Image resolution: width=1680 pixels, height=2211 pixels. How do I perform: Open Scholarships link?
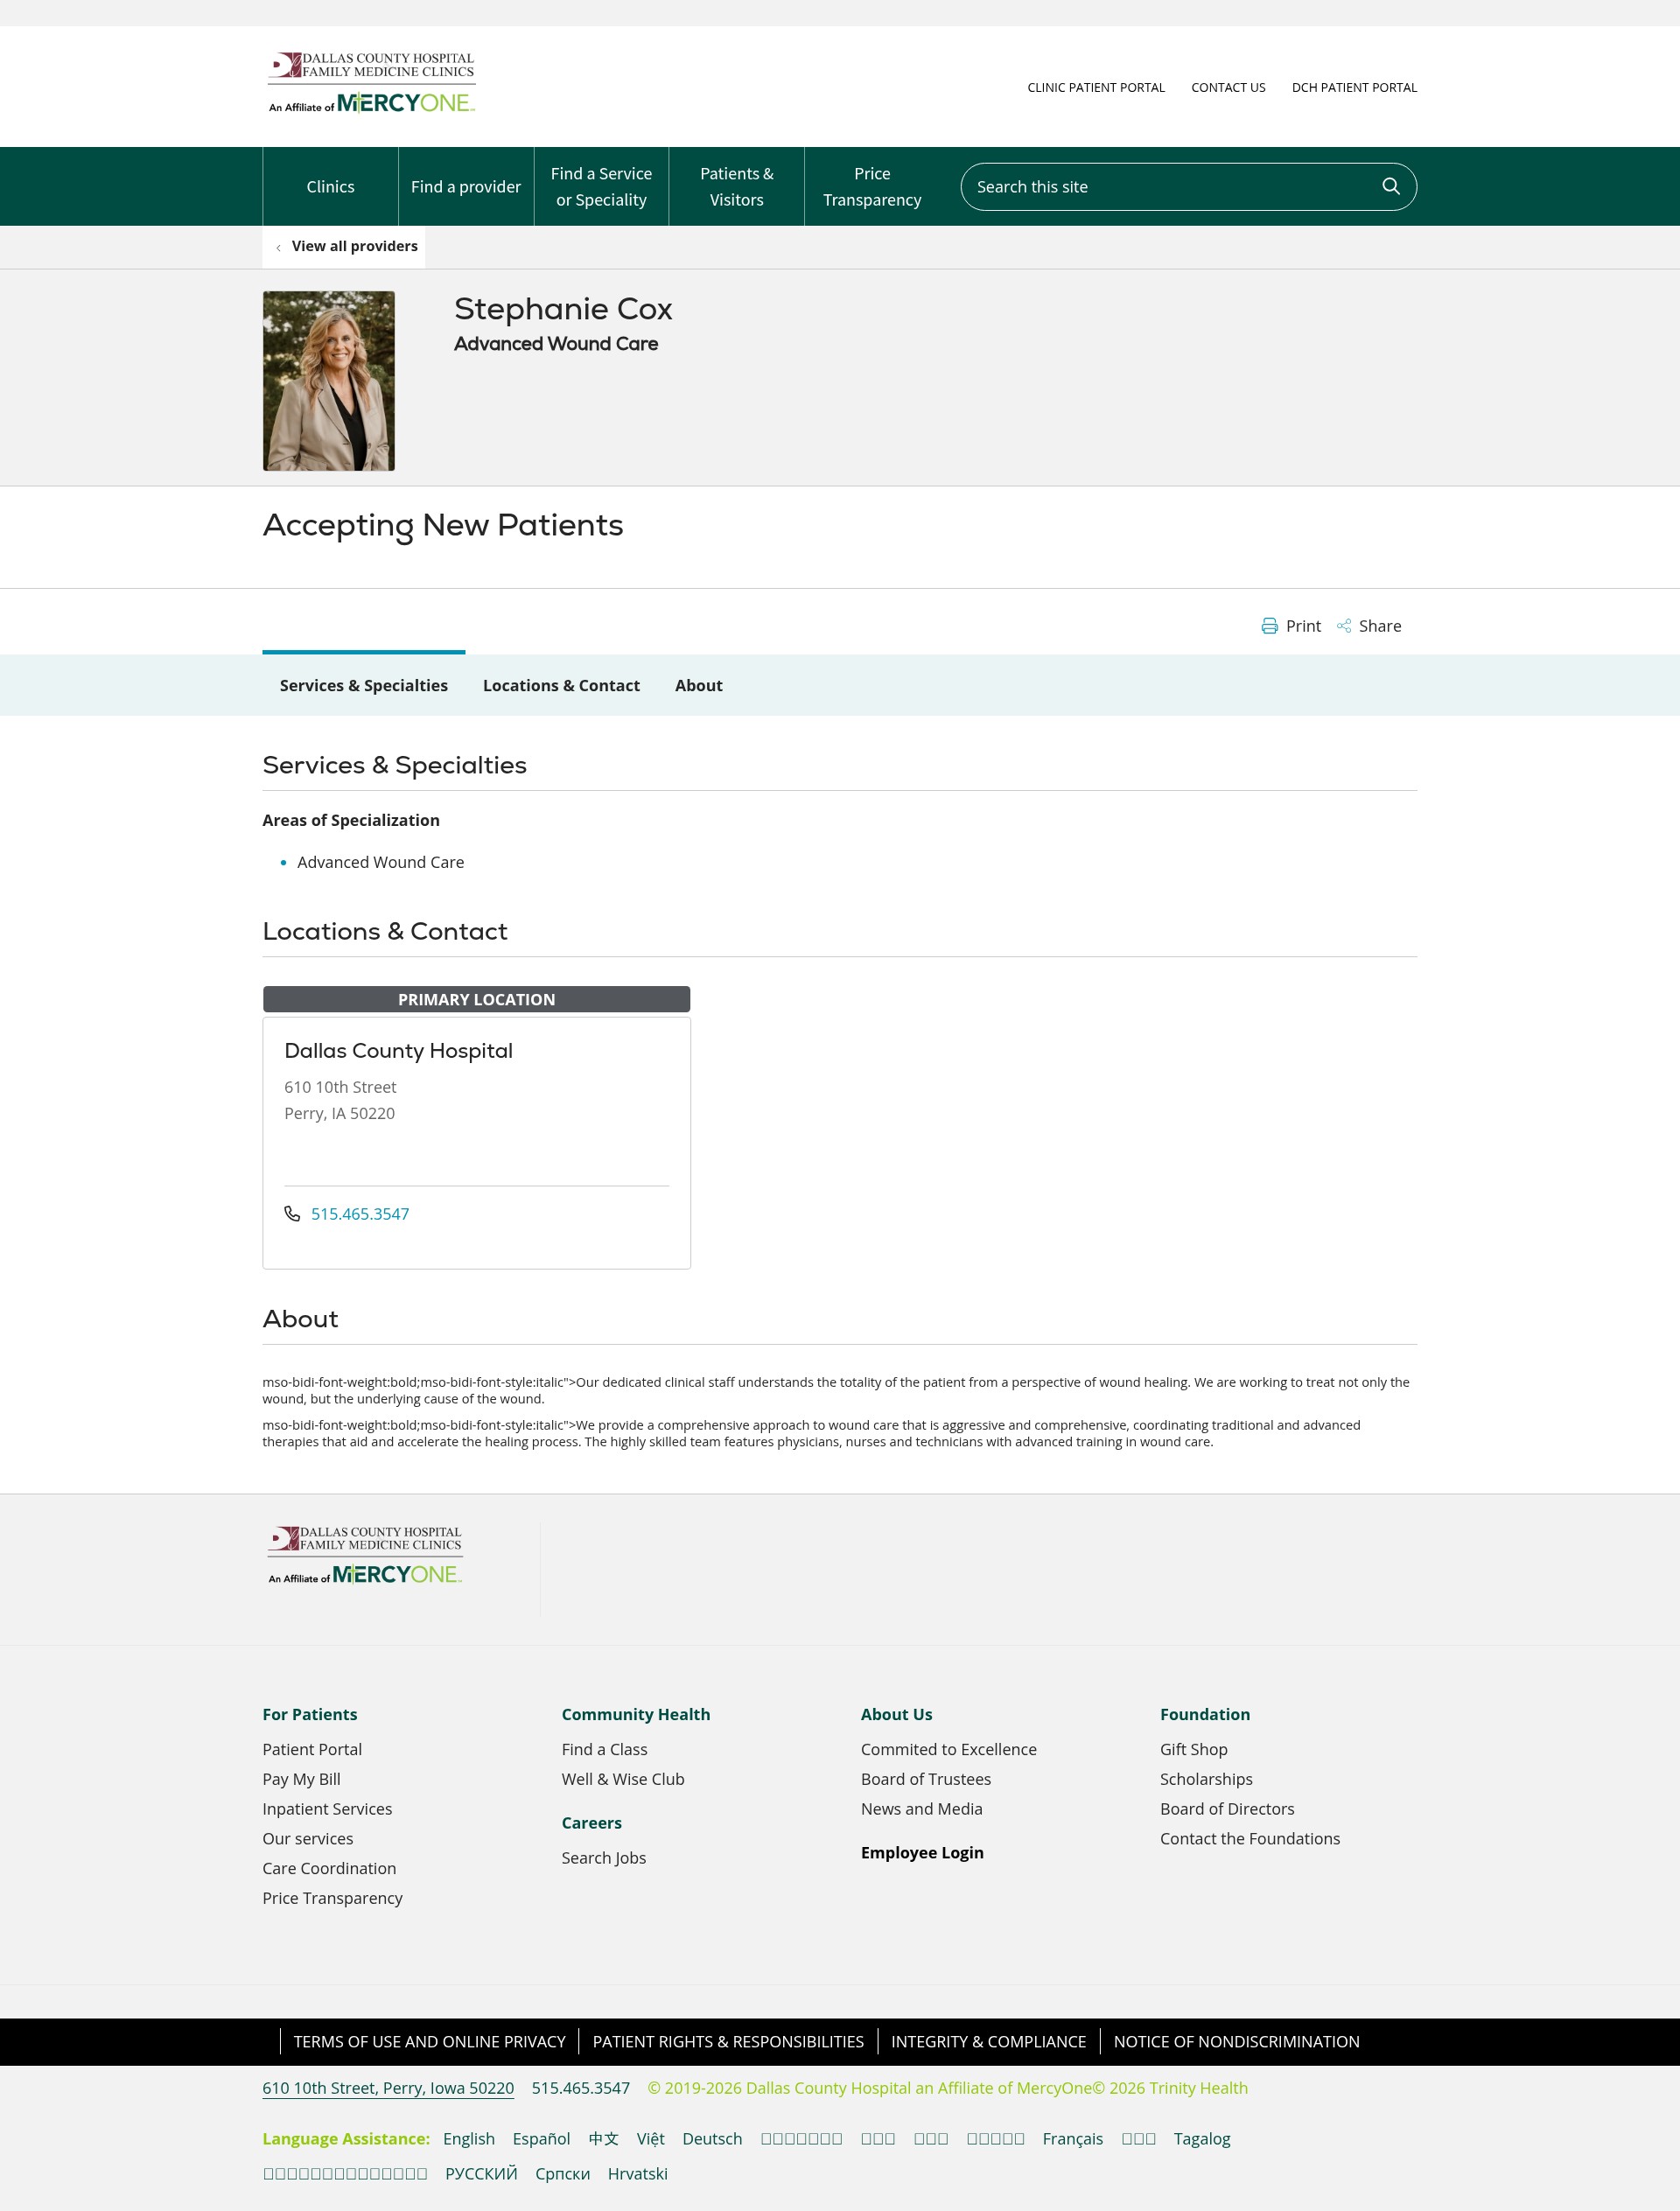click(x=1206, y=1779)
